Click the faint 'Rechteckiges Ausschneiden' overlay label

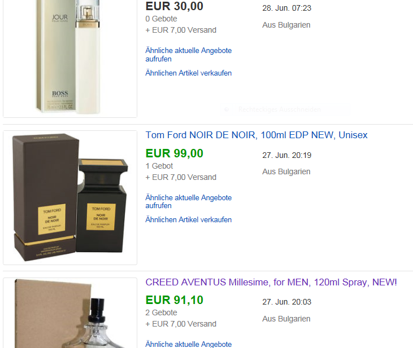pos(280,109)
